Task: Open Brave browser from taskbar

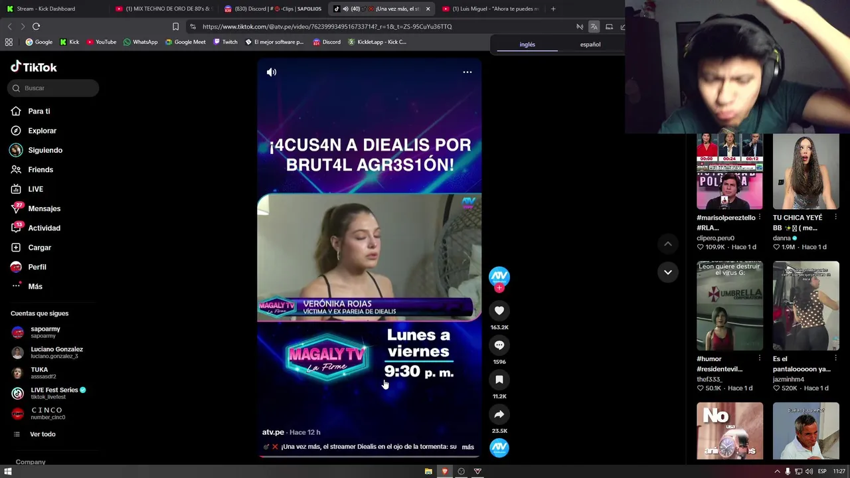Action: 445,471
